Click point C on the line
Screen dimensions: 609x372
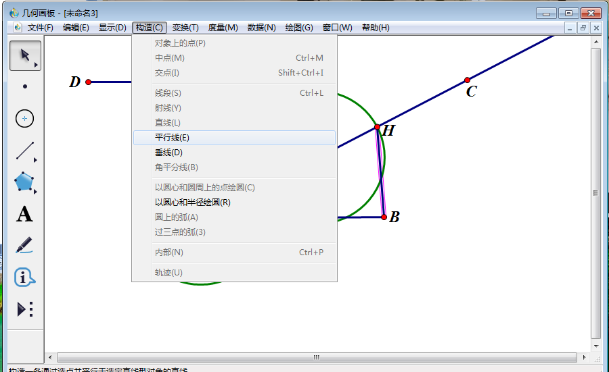point(467,80)
